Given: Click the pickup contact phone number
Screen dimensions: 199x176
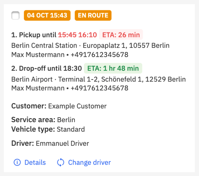Looking at the screenshot, I should (99, 55).
